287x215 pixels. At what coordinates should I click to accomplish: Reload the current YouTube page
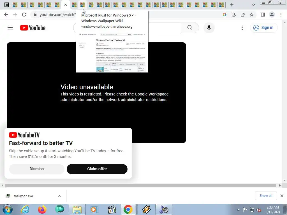click(24, 15)
